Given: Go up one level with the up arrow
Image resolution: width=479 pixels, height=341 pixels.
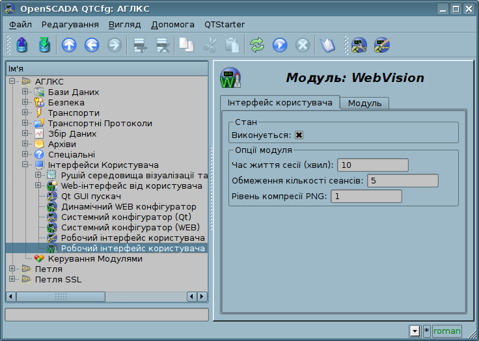Looking at the screenshot, I should pos(69,45).
